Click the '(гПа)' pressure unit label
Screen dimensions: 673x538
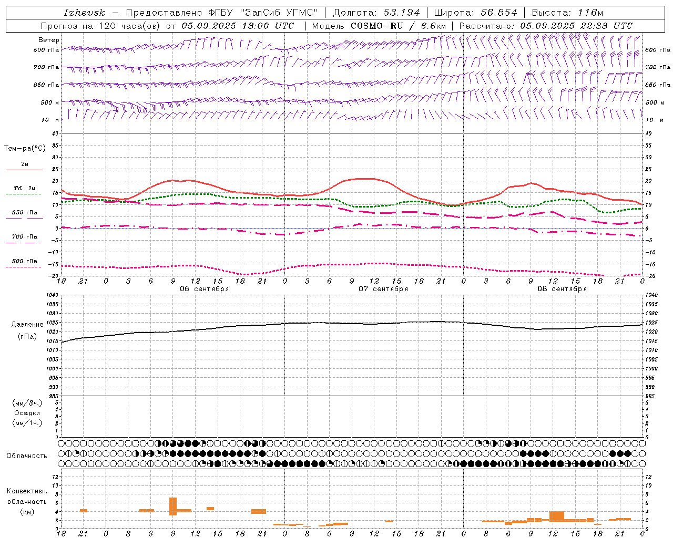click(x=27, y=336)
